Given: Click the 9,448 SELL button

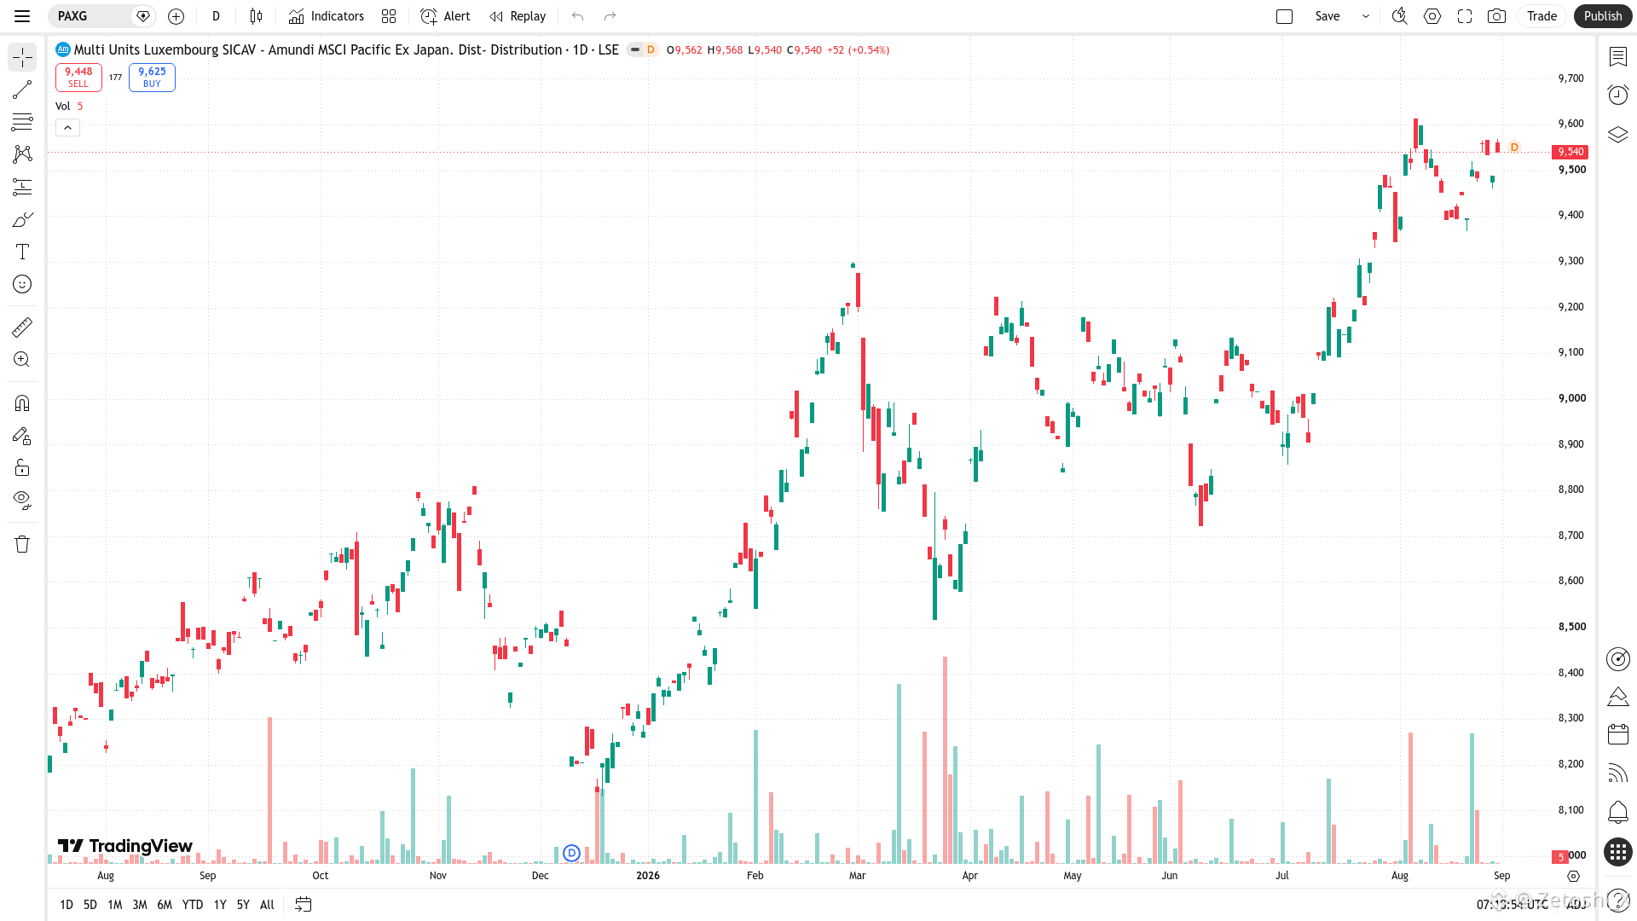Looking at the screenshot, I should click(78, 78).
